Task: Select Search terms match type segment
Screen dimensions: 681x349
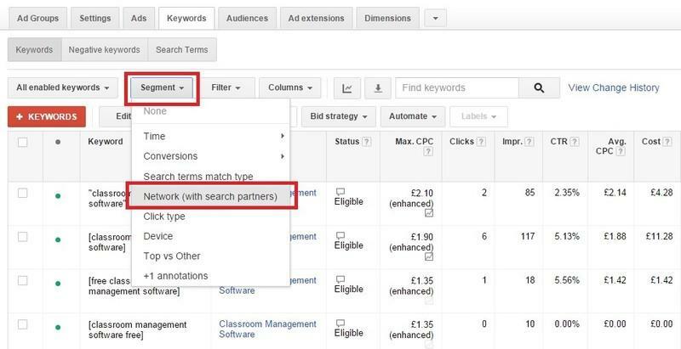Action: [x=210, y=177]
